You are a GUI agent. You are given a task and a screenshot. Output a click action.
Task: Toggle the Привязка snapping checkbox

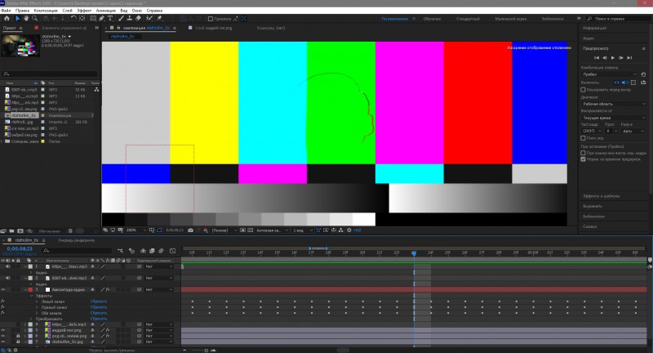211,19
